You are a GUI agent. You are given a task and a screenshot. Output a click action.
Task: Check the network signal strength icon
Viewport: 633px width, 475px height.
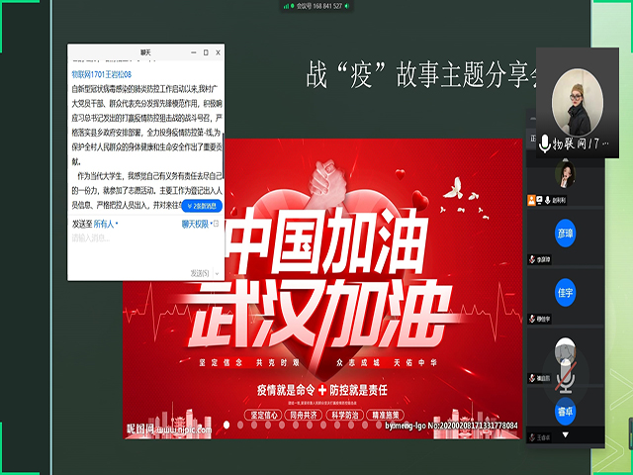click(286, 6)
